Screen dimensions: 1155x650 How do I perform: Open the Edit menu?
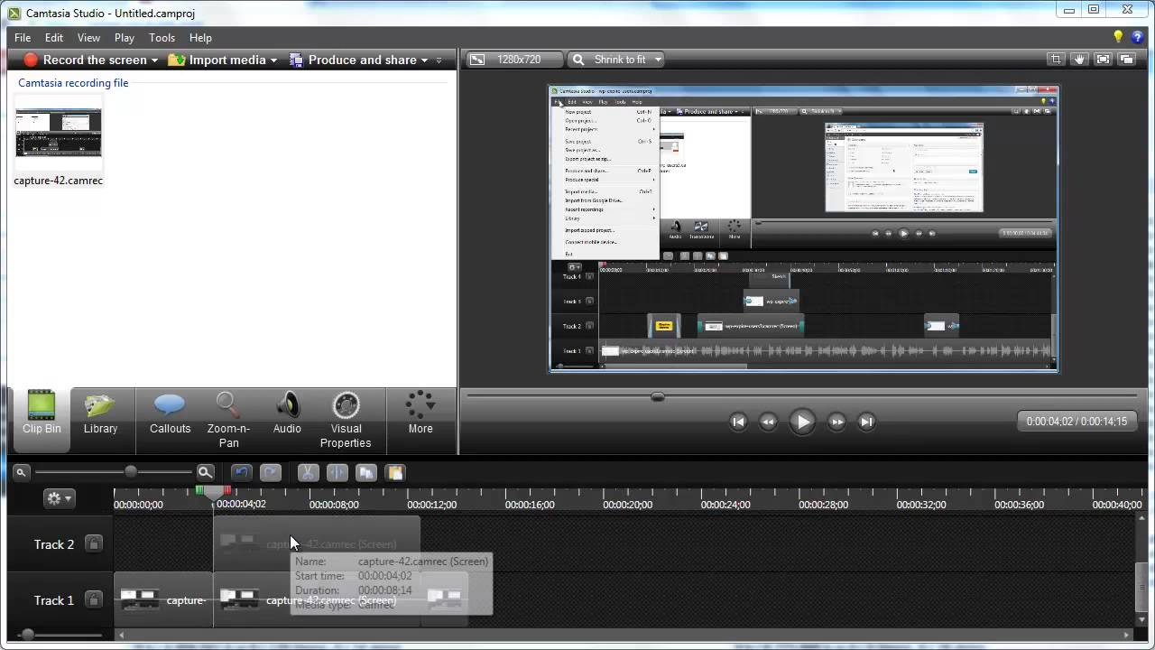[x=54, y=38]
